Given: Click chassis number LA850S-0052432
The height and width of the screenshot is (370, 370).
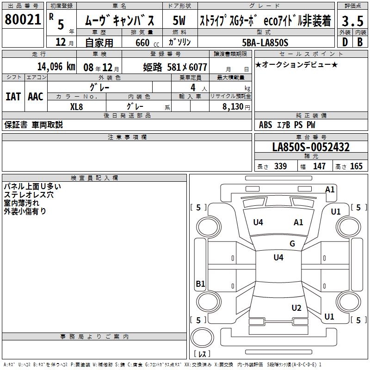Looking at the screenshot, I should point(311,147).
